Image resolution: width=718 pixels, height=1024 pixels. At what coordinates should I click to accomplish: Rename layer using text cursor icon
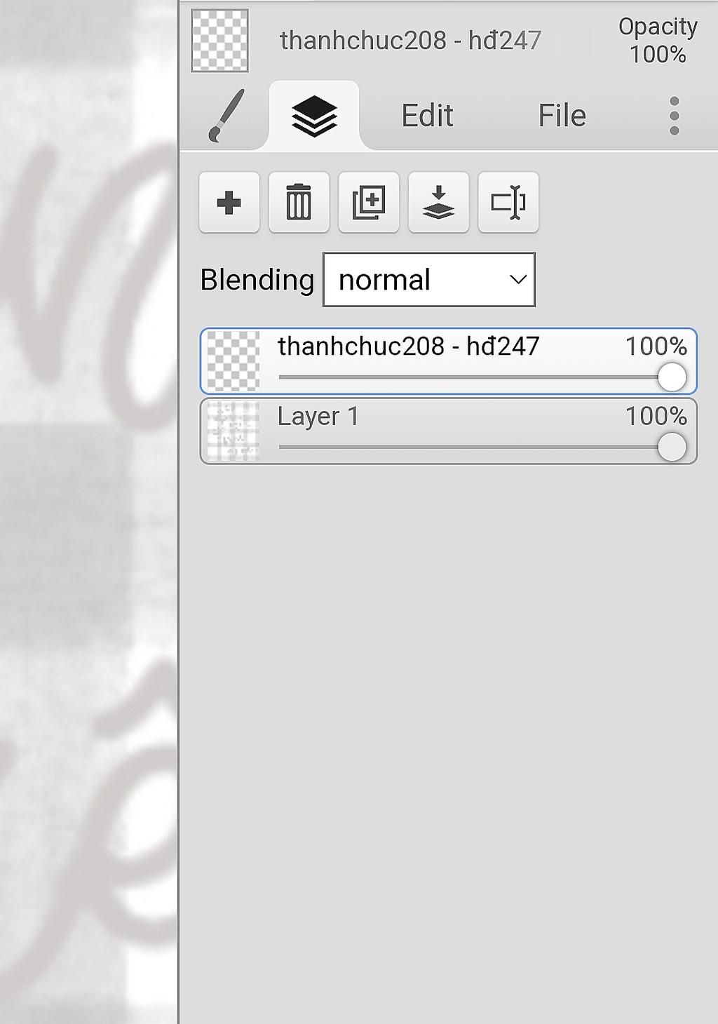coord(508,203)
